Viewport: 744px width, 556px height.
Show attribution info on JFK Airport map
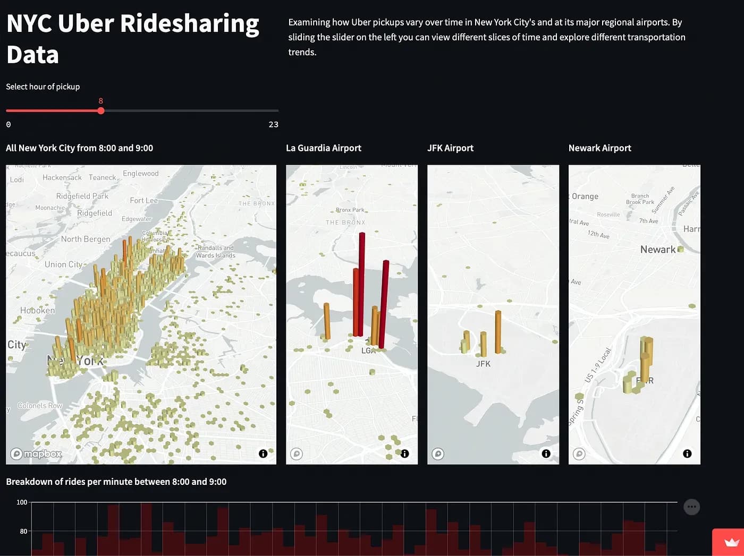point(546,454)
